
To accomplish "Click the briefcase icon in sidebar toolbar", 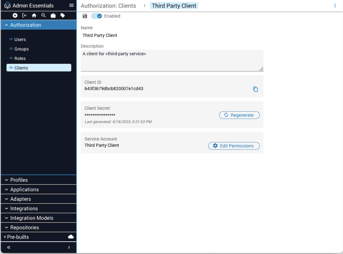I will click(53, 16).
